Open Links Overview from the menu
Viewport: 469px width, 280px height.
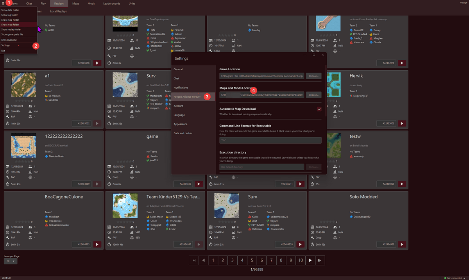19,40
